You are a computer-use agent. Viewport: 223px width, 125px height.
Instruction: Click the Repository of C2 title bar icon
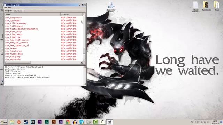click(x=5, y=5)
